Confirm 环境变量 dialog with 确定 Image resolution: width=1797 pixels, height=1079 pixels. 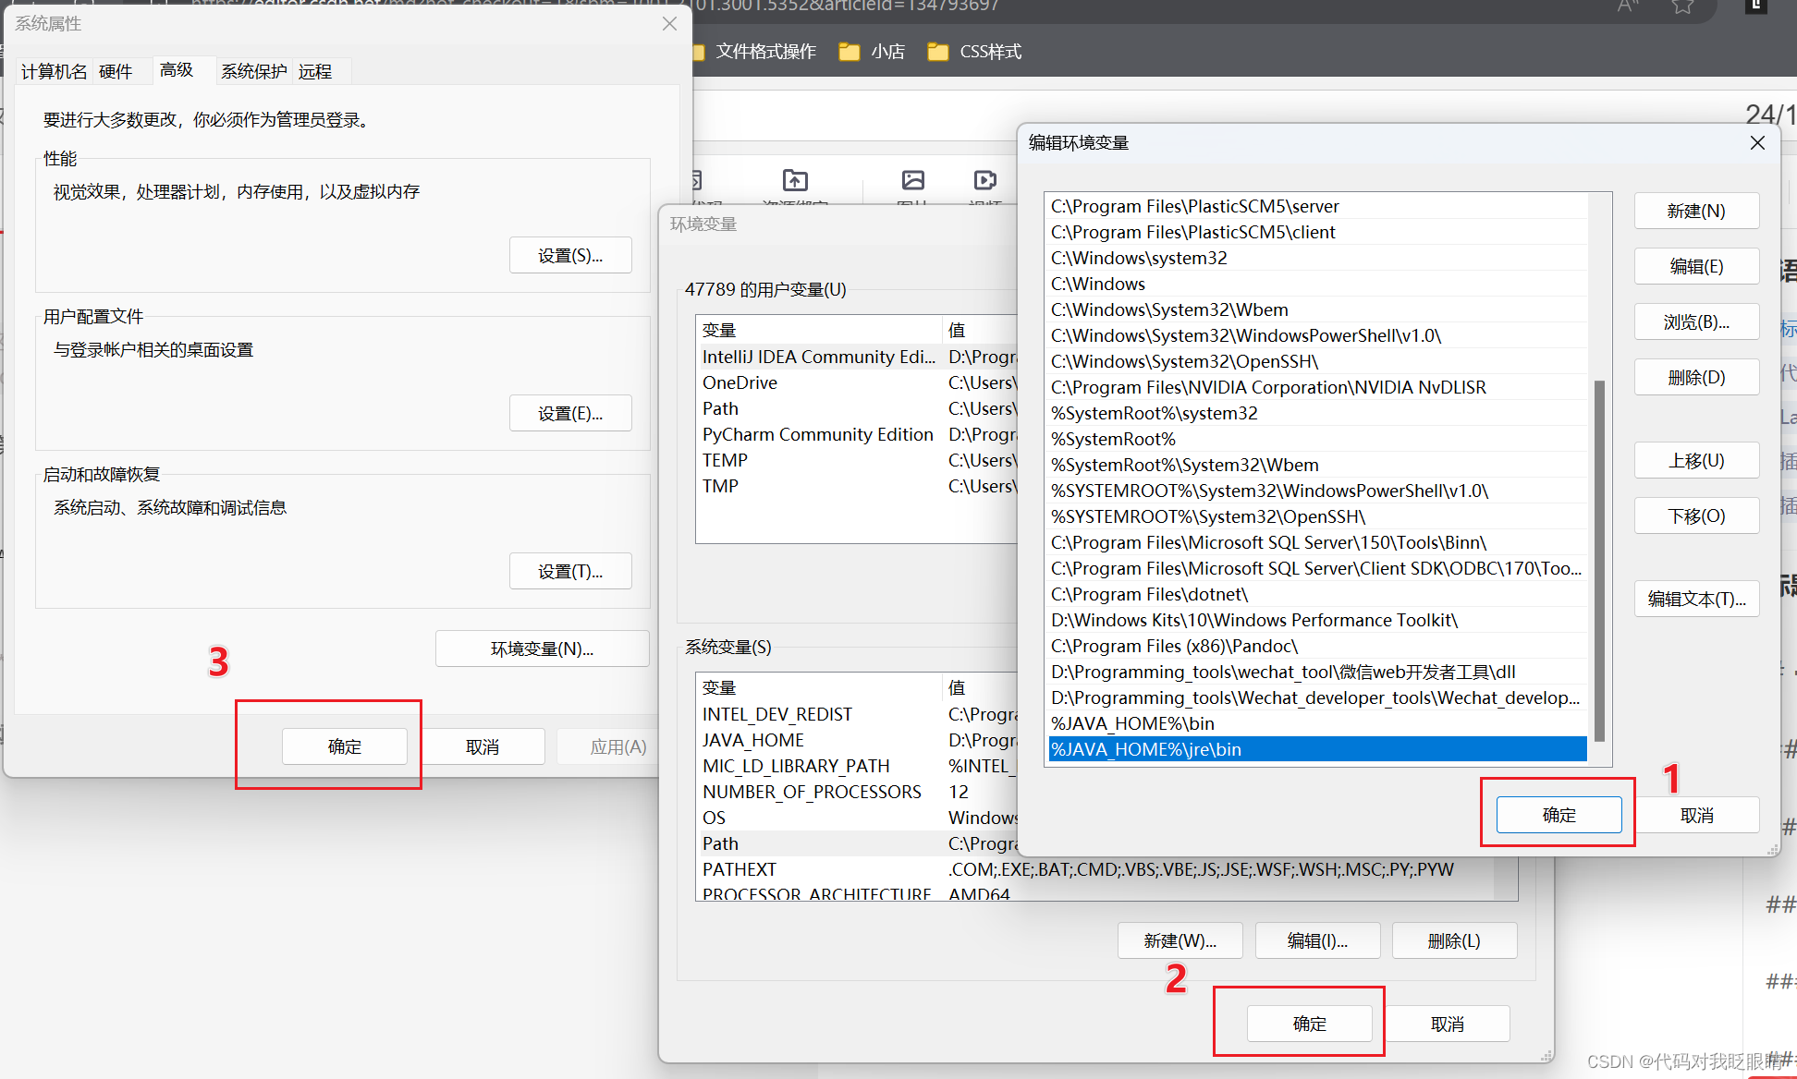[1309, 1024]
